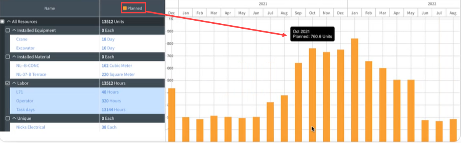Click the December 2021 planned bar
Screen dimensions: 461x143
341,96
